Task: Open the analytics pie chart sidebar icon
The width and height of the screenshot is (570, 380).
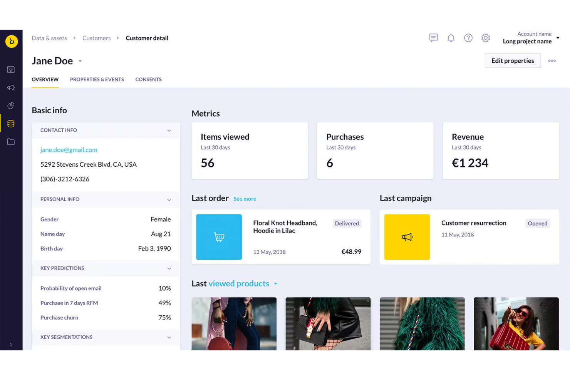Action: click(x=11, y=105)
